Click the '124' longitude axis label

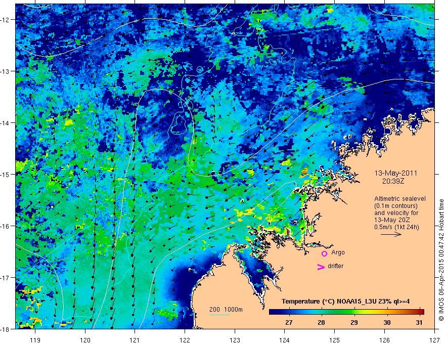(x=285, y=340)
